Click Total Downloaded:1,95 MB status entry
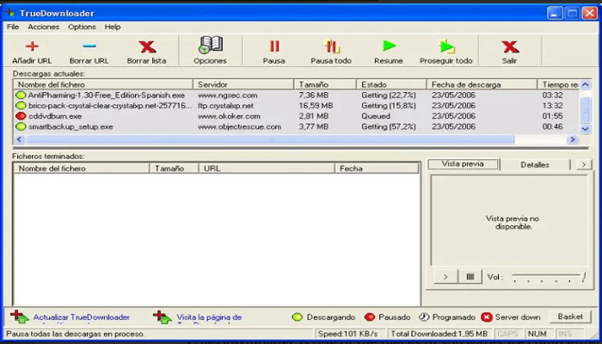This screenshot has height=344, width=602. click(439, 334)
